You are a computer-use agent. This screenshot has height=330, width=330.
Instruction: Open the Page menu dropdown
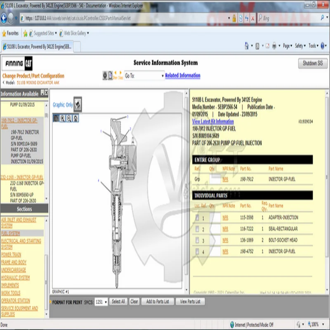click(x=288, y=46)
